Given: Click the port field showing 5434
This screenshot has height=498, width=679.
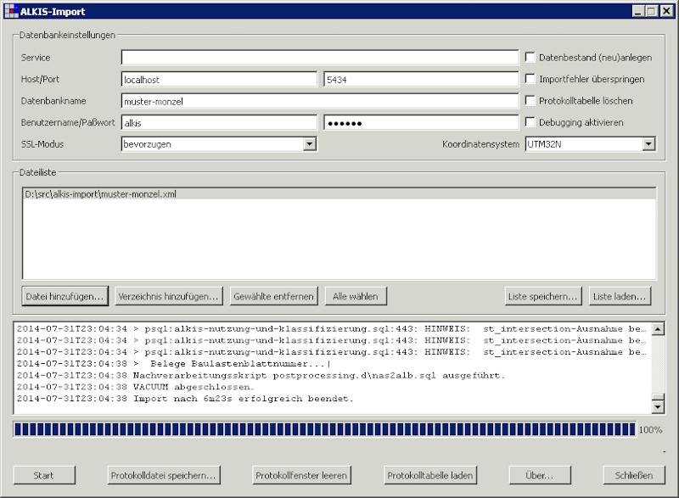Looking at the screenshot, I should click(421, 79).
